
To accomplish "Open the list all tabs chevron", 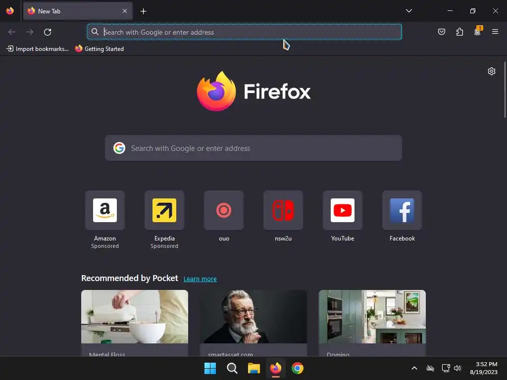I will click(408, 11).
